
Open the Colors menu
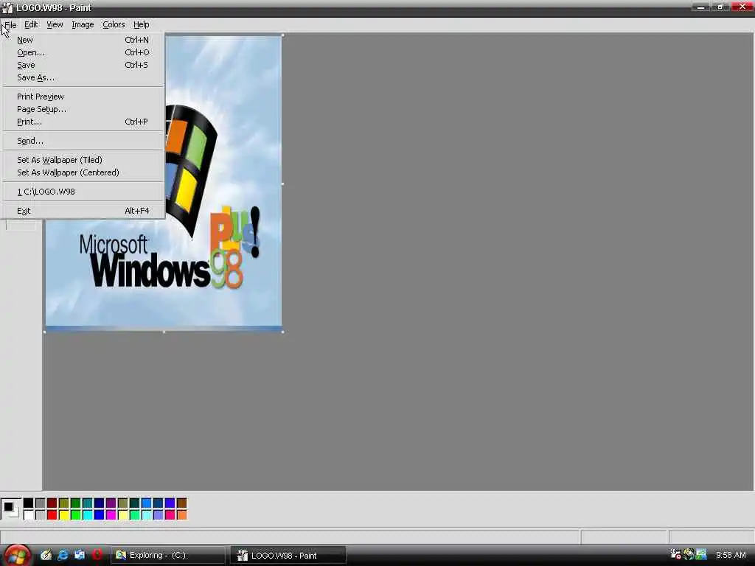point(114,24)
